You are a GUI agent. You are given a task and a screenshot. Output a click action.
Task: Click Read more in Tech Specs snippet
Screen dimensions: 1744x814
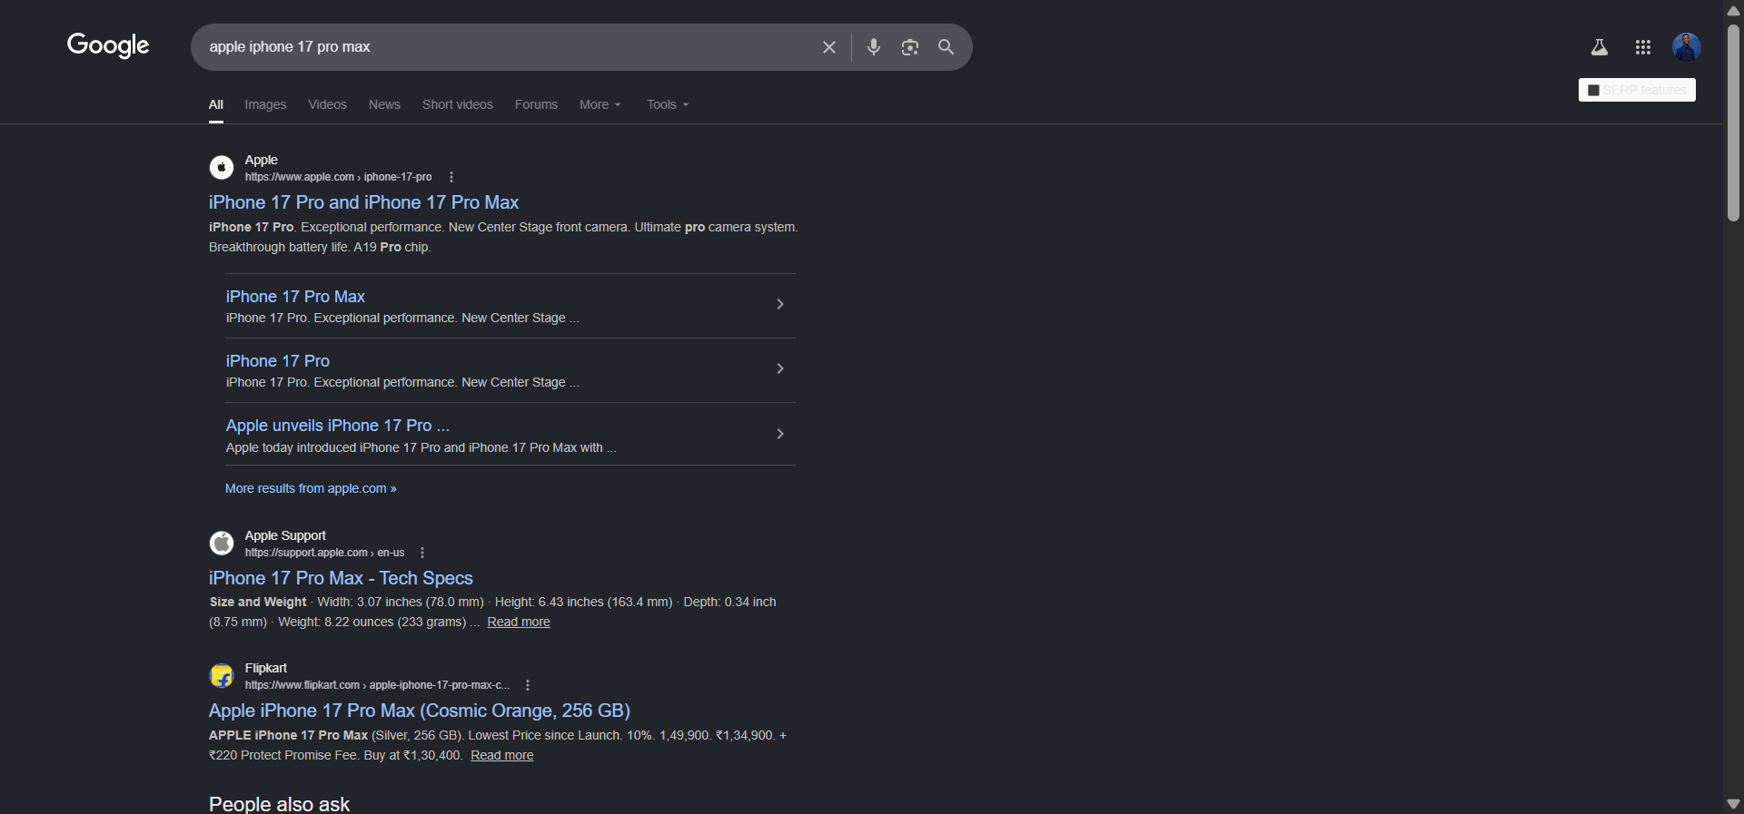click(x=519, y=622)
